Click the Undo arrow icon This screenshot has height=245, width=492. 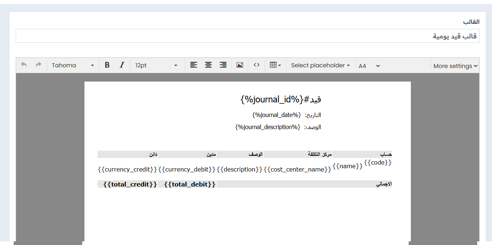(24, 65)
